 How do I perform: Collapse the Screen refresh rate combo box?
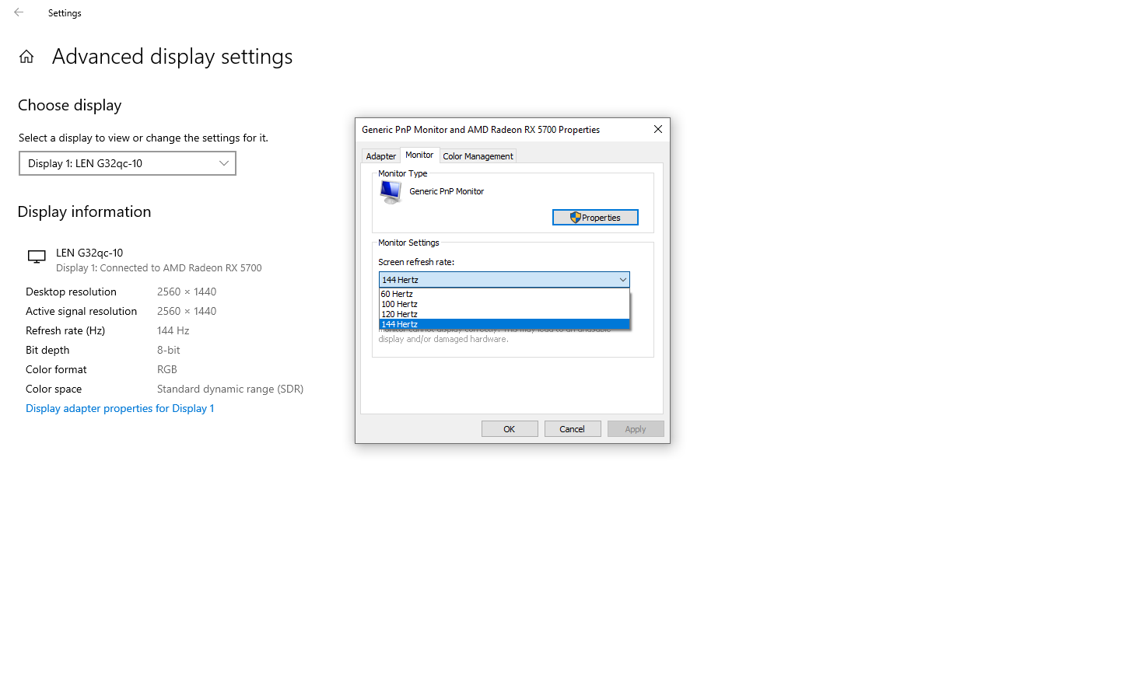[x=622, y=280]
